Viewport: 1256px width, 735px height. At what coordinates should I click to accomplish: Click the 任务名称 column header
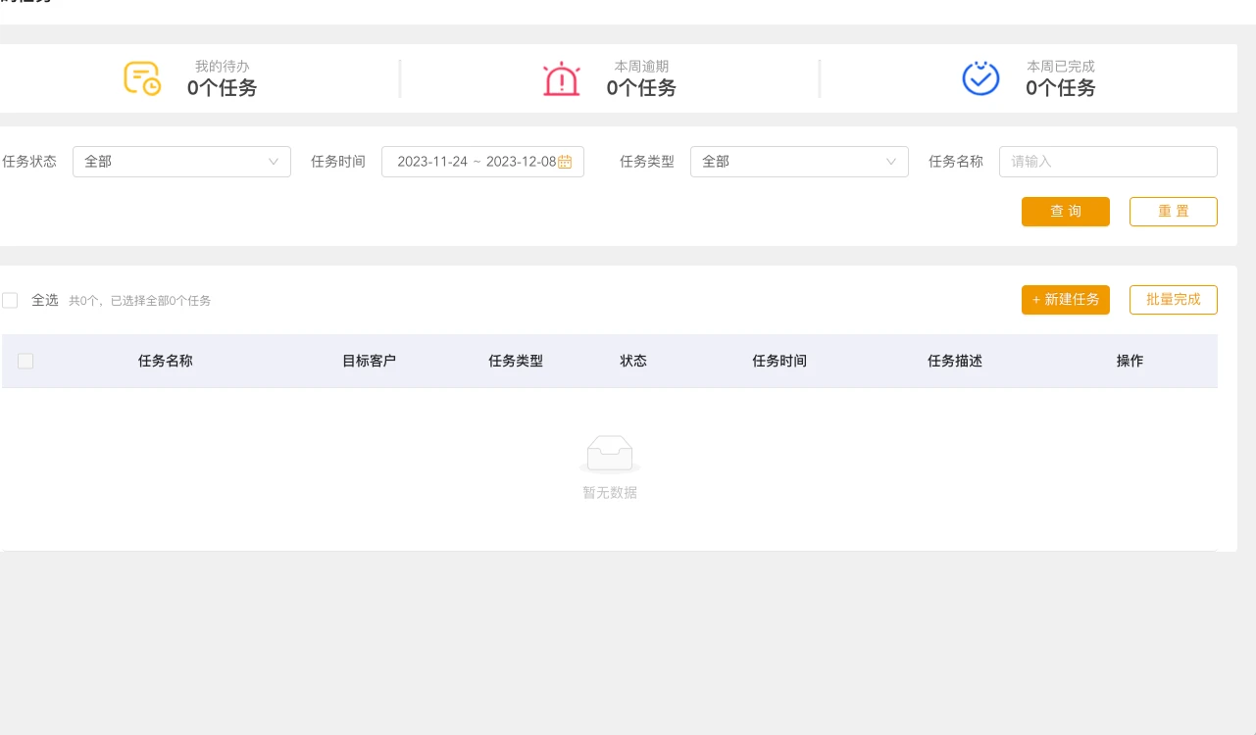click(x=166, y=361)
